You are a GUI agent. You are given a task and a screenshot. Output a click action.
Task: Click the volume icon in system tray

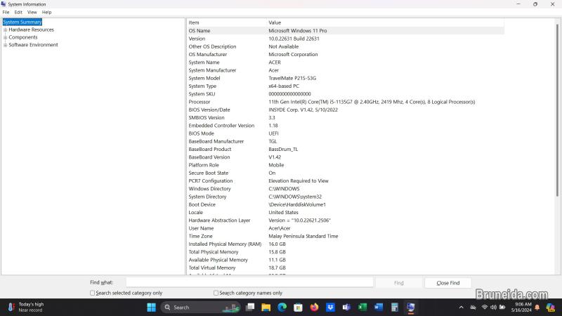coord(494,307)
